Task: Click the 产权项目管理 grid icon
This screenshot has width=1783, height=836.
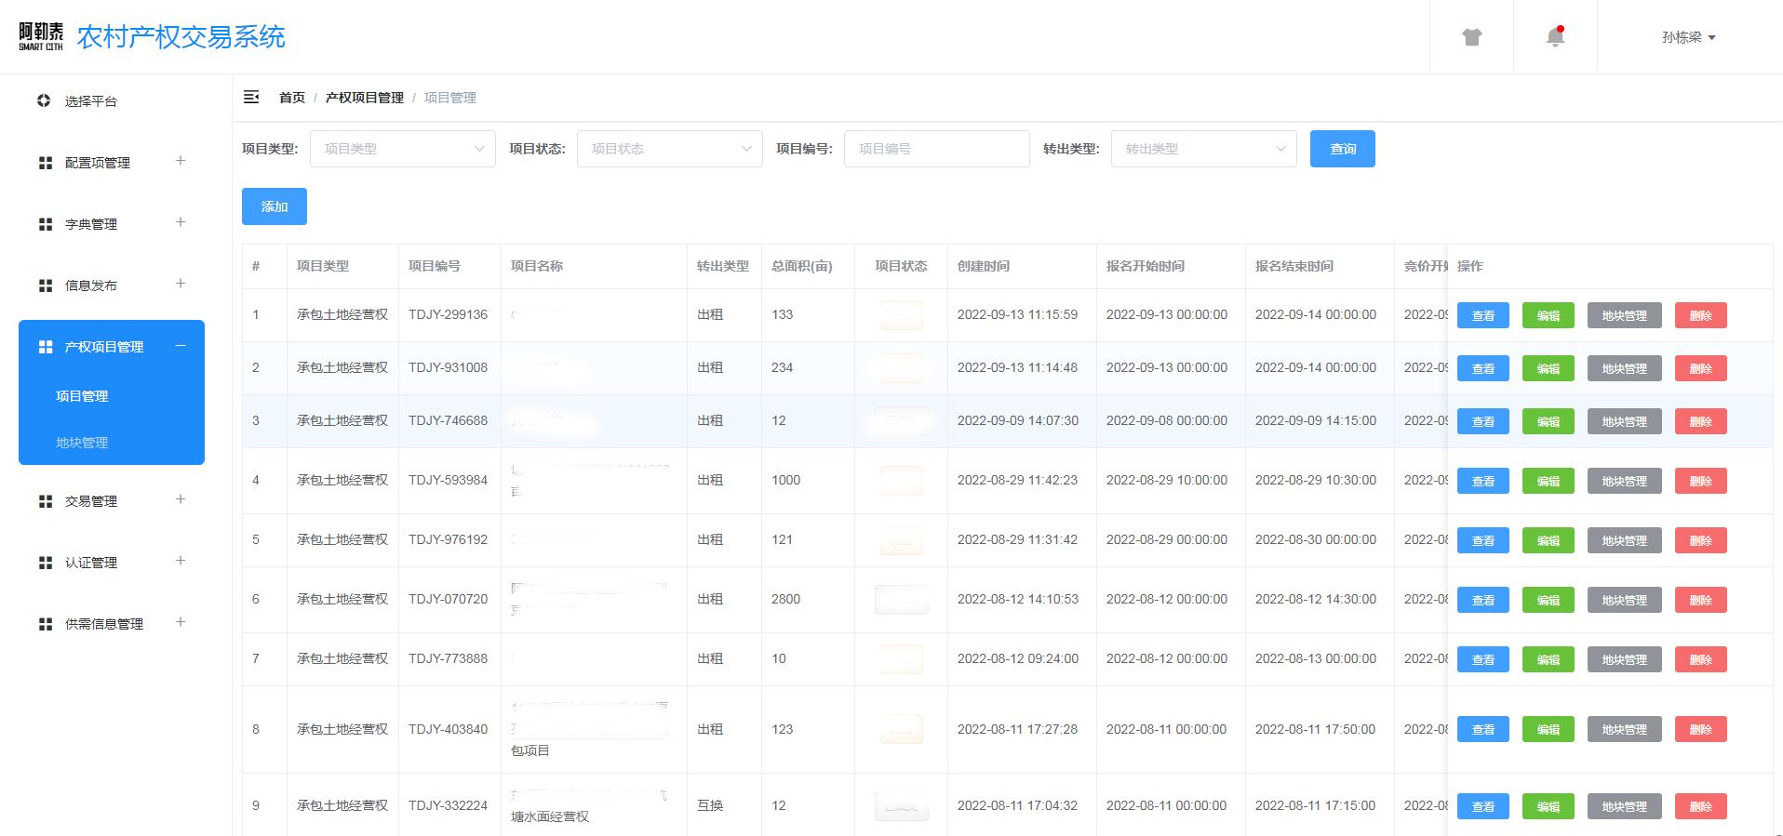Action: pyautogui.click(x=45, y=347)
